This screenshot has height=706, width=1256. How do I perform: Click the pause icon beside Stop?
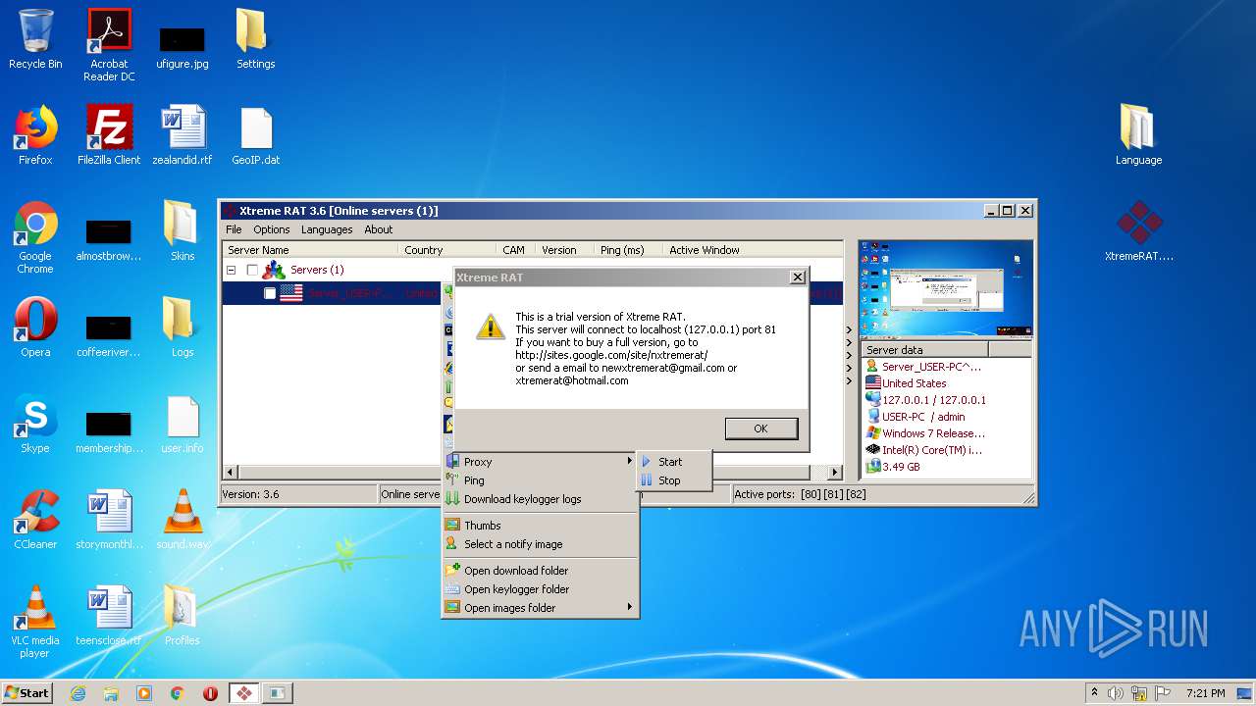[647, 480]
